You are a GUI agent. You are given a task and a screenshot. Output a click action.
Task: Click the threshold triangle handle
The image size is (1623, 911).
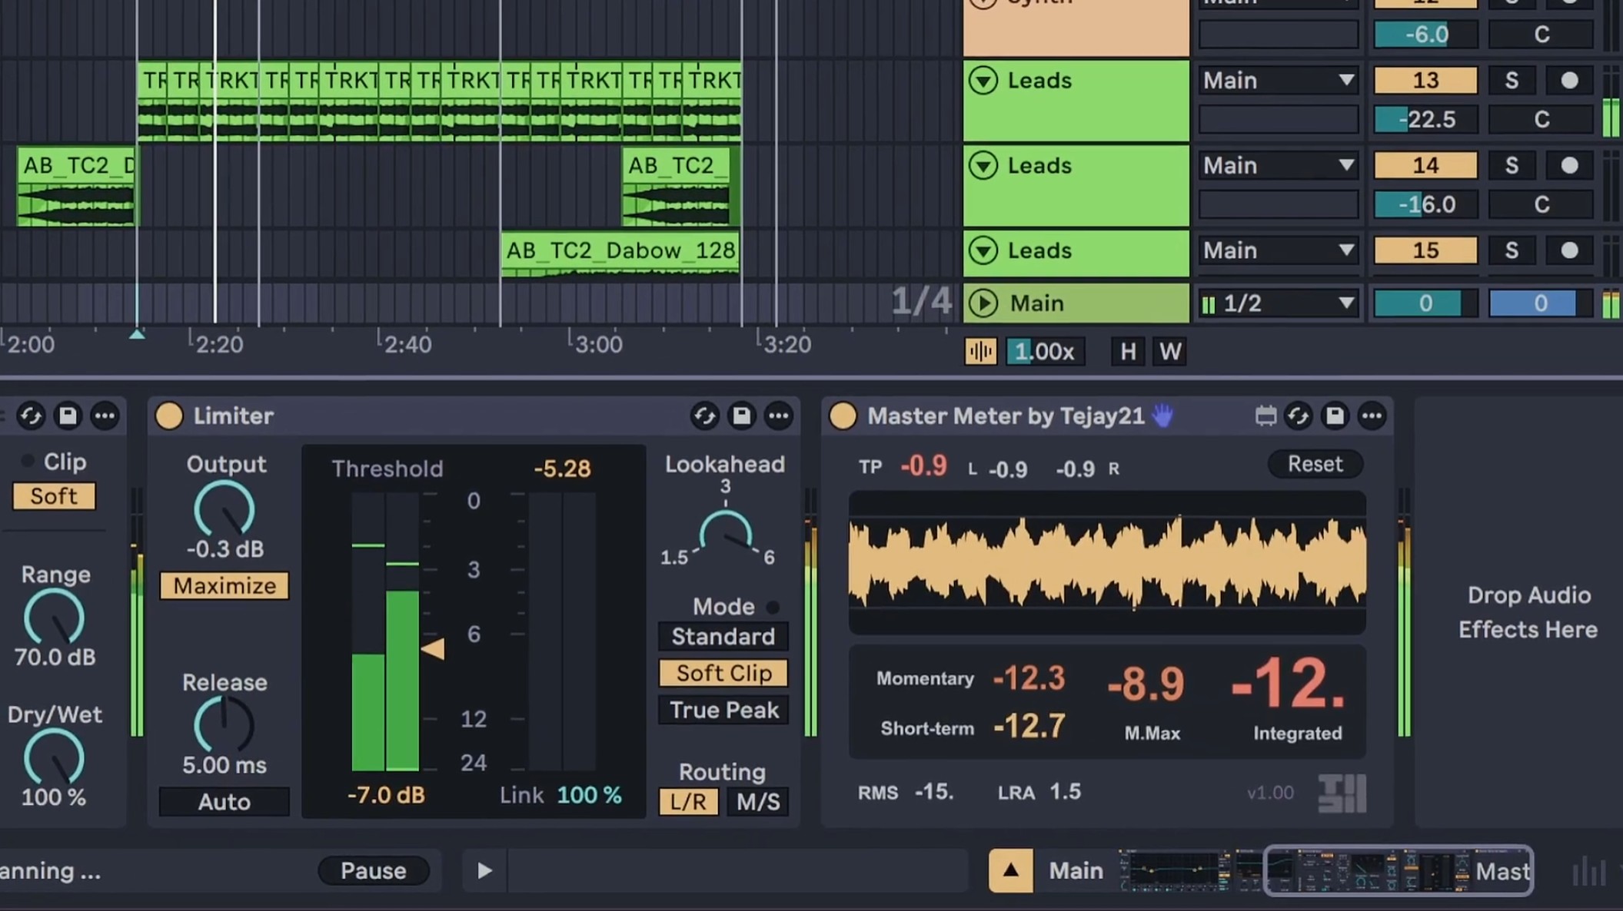coord(433,649)
